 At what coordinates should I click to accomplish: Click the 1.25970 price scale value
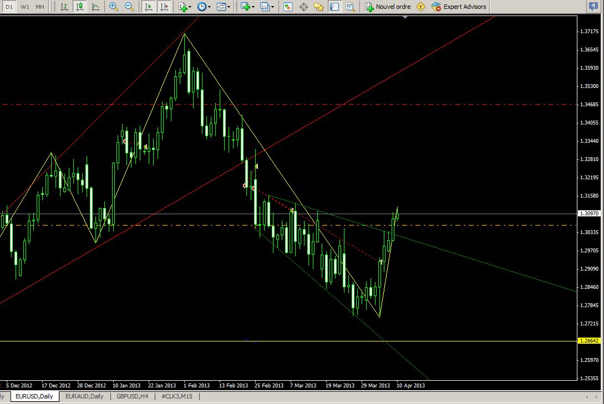coord(590,360)
